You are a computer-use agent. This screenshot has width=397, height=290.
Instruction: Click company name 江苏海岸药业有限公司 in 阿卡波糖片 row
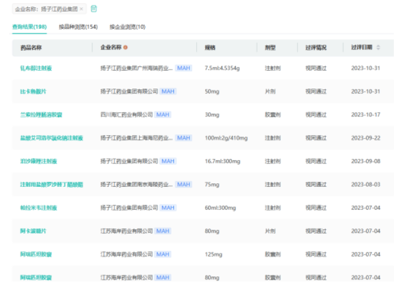click(126, 231)
